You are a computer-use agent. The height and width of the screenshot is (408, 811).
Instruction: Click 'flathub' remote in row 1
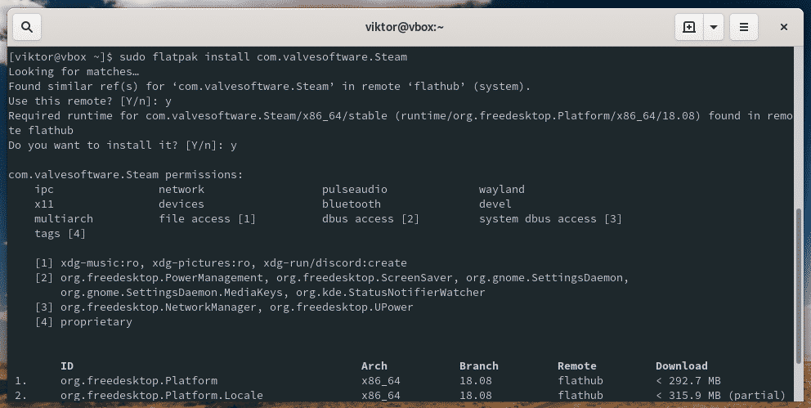pos(580,380)
